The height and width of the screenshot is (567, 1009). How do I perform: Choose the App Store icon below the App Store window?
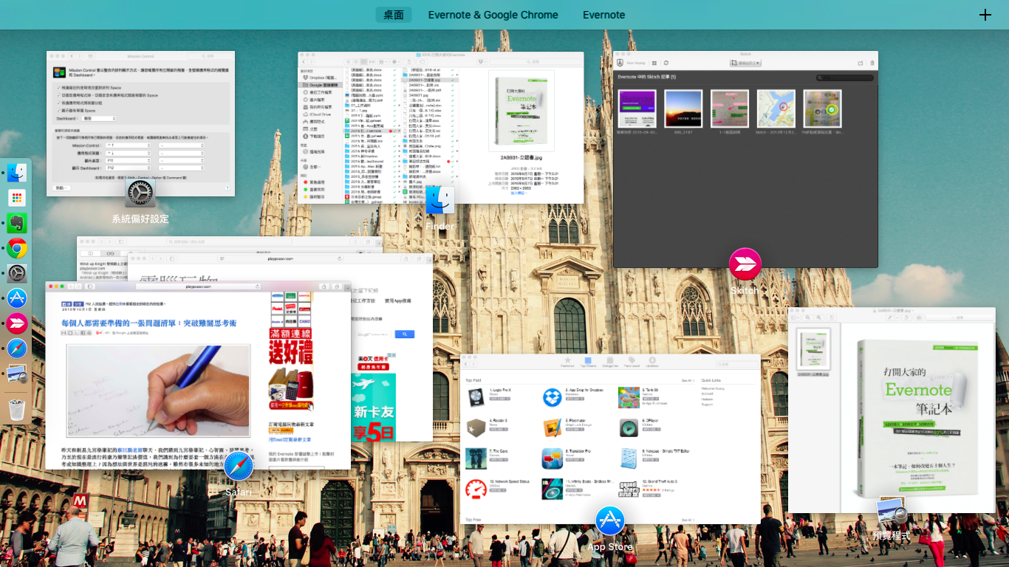coord(610,521)
